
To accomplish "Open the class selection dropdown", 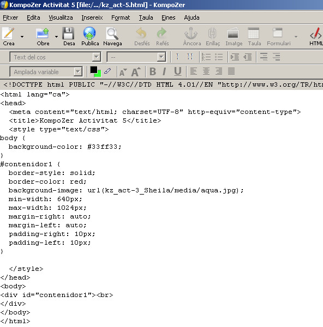I will tap(136, 57).
